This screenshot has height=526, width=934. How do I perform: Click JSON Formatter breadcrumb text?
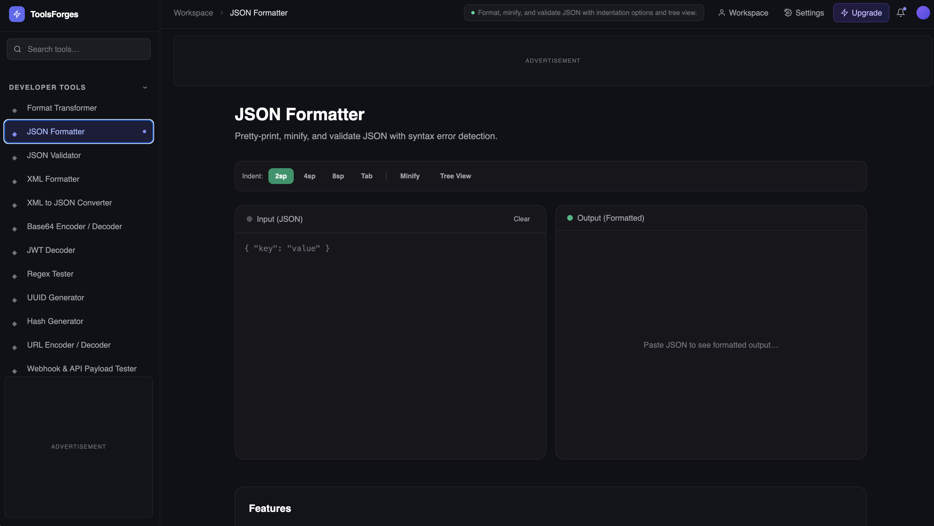[258, 13]
